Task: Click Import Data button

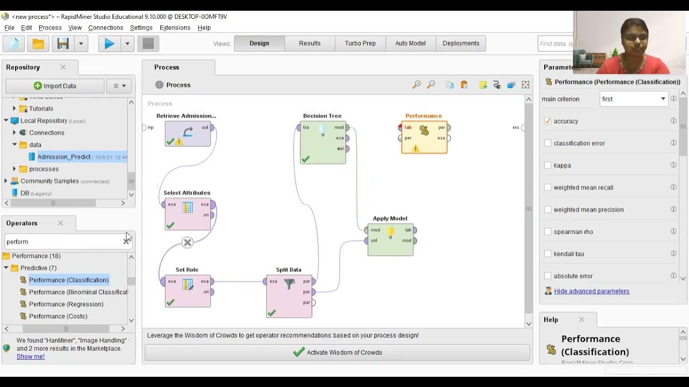Action: tap(55, 86)
